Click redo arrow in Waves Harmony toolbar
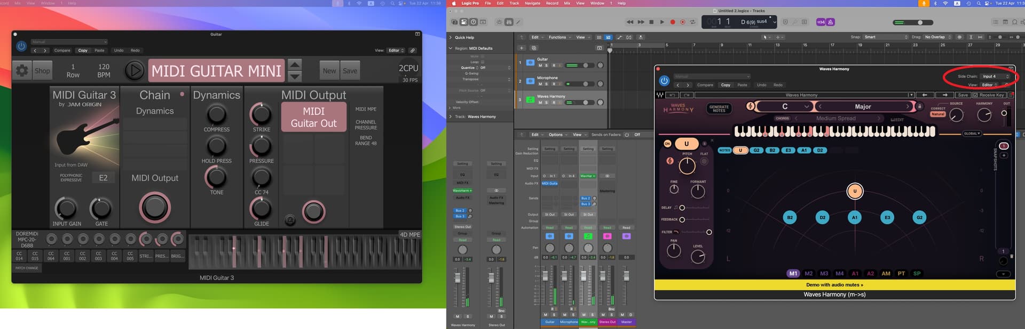The image size is (1025, 329). (687, 95)
